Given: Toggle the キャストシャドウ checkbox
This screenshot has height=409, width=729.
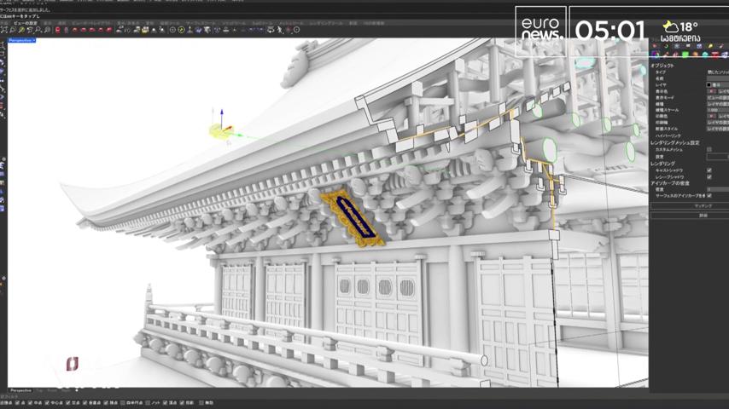Looking at the screenshot, I should point(709,170).
